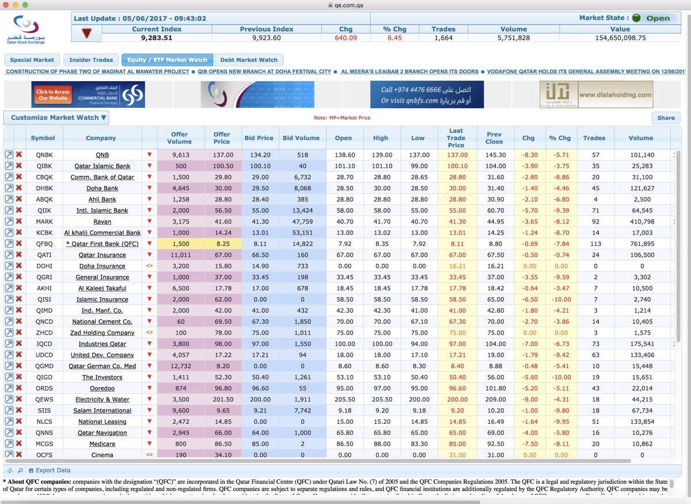Click the search magnifier icon in footer
This screenshot has width=691, height=504.
(20, 470)
